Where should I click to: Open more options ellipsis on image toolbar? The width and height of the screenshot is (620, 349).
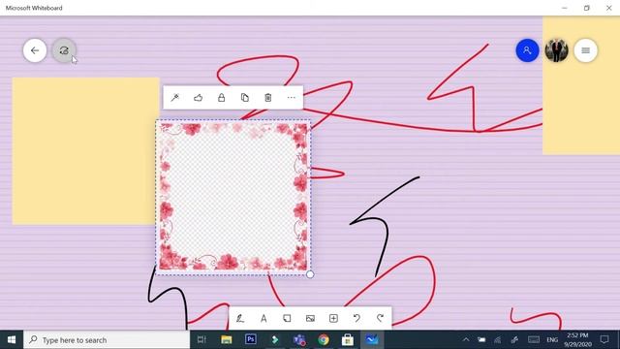tap(292, 98)
